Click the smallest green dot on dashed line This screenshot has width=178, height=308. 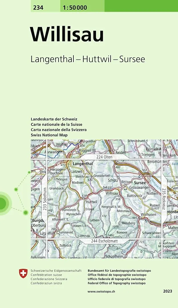pos(29,172)
